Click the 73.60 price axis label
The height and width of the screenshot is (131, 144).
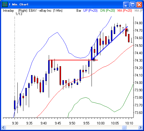[138, 113]
